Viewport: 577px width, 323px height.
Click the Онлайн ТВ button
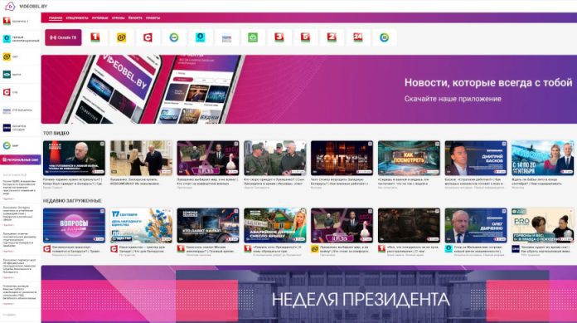(63, 37)
